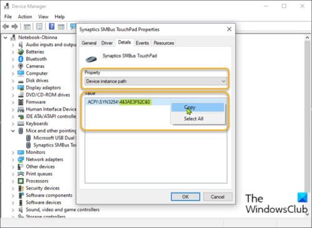The height and width of the screenshot is (228, 312).
Task: Click the blue Help toolbar icon
Action: 52,26
